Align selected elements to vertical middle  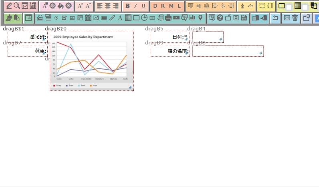(198, 6)
